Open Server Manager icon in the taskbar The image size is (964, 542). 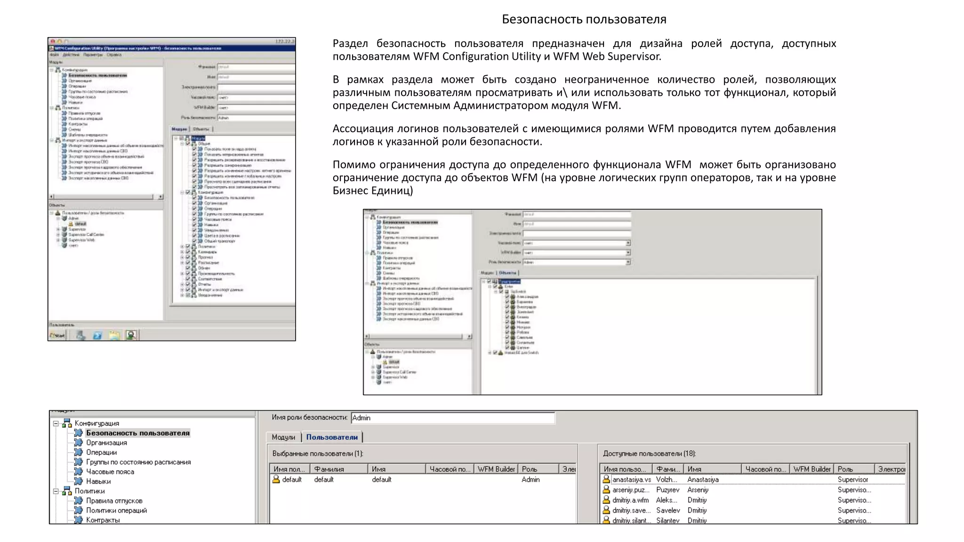[81, 335]
